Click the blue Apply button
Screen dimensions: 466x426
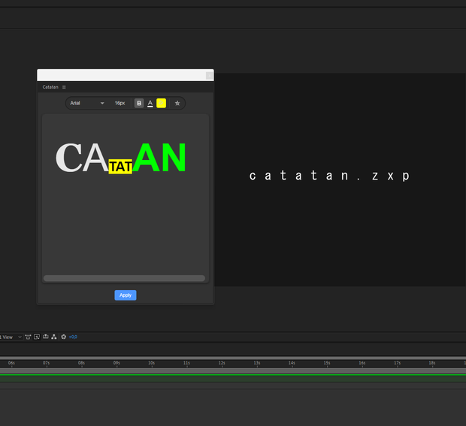coord(126,295)
